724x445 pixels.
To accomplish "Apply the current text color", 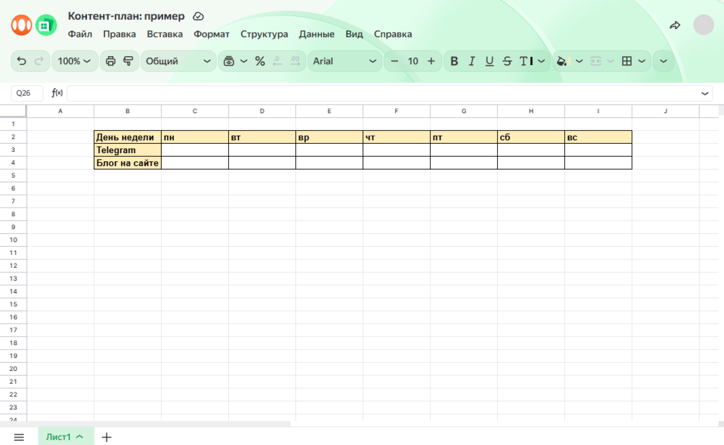I will 526,61.
